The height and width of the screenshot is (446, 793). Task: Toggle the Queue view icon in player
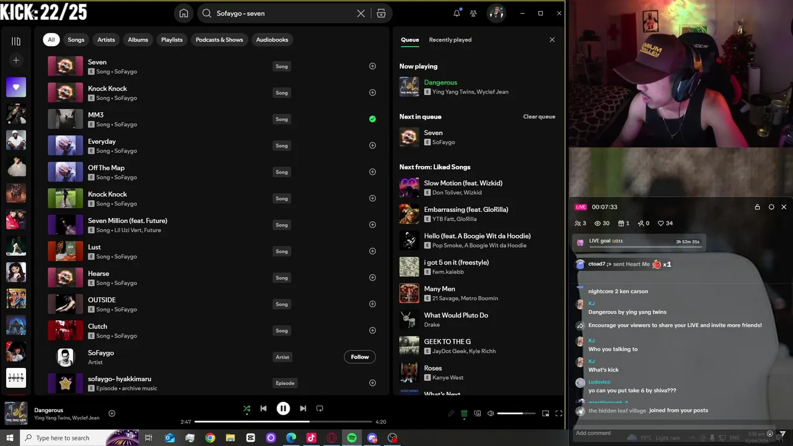pos(464,413)
